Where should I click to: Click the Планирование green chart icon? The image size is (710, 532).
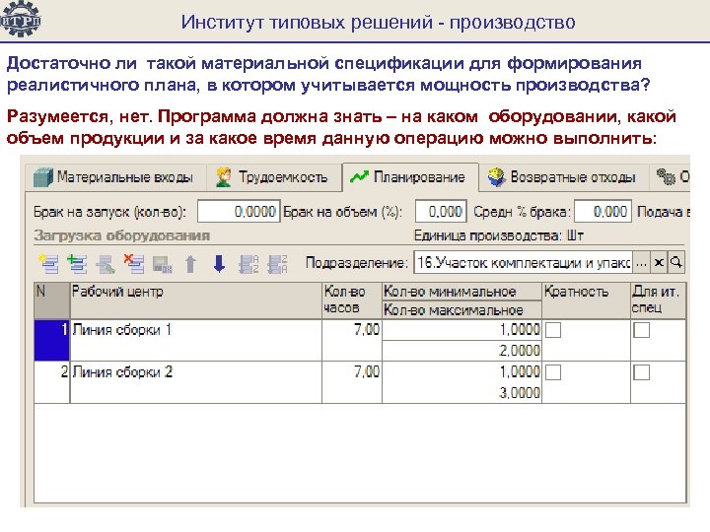coord(359,177)
